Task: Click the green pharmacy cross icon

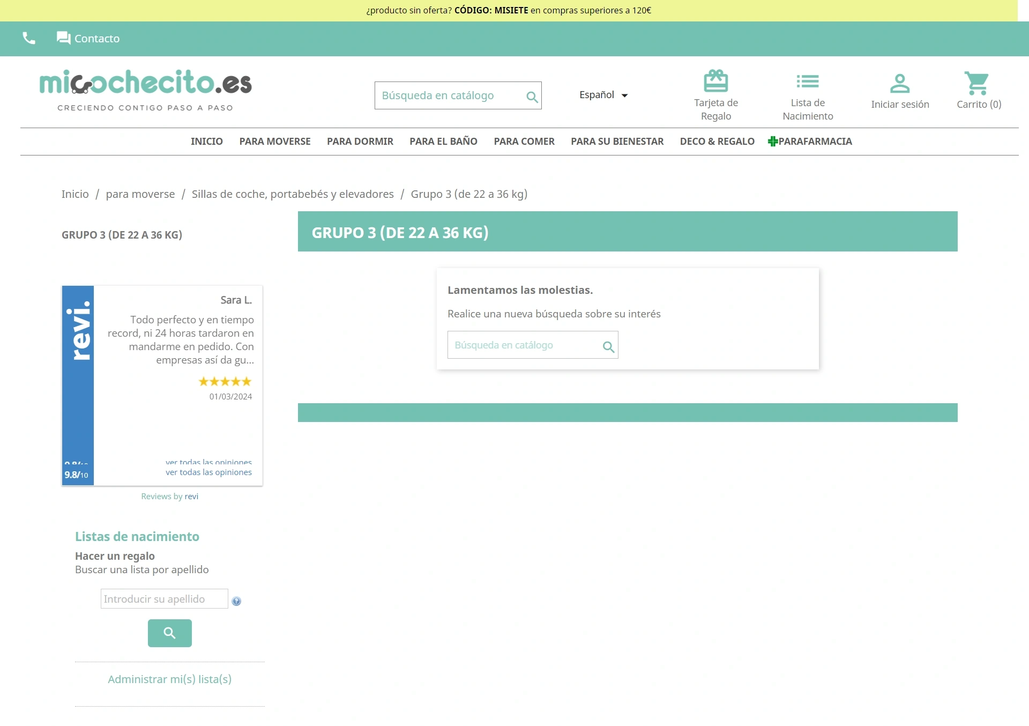Action: (x=773, y=142)
